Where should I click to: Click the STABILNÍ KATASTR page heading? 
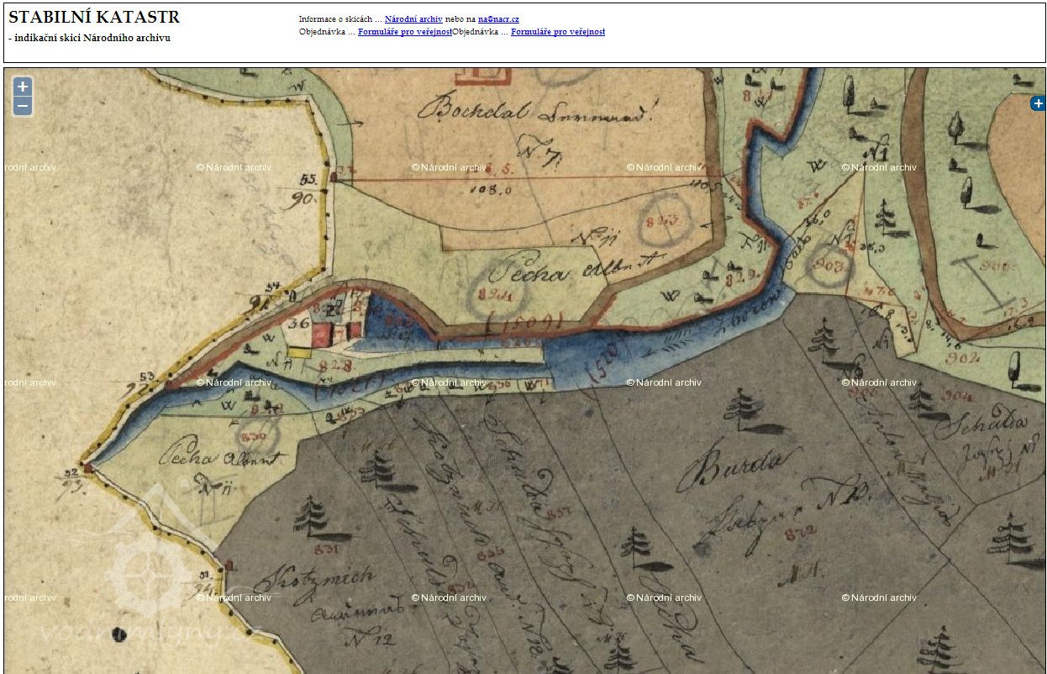94,18
